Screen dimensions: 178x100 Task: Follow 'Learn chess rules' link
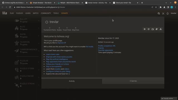tap(53, 54)
